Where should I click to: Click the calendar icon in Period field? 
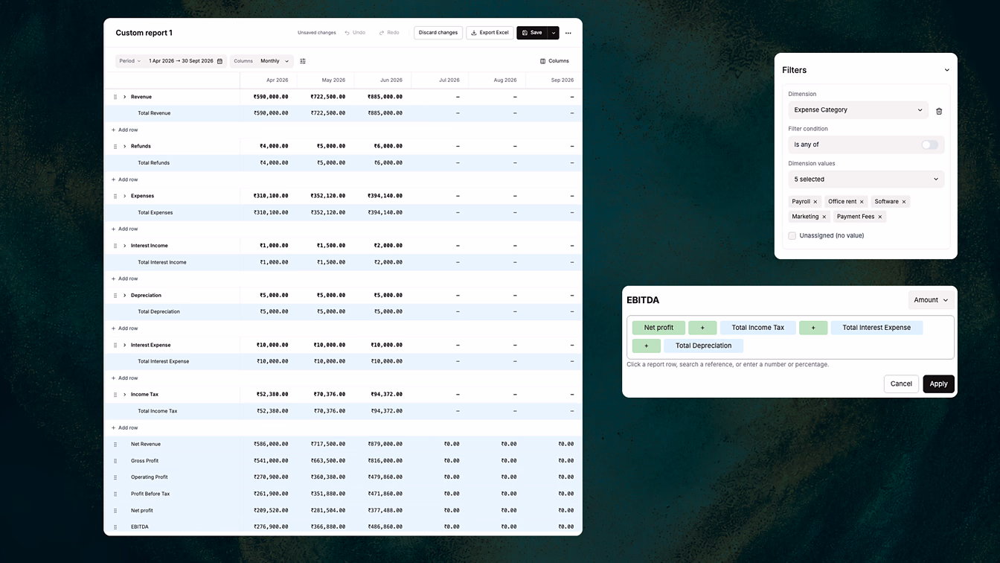pyautogui.click(x=219, y=61)
